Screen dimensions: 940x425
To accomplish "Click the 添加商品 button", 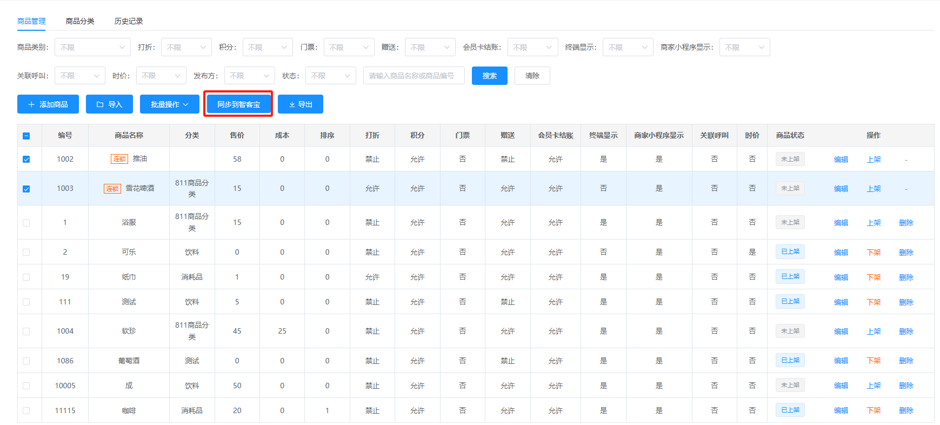I will (x=48, y=104).
